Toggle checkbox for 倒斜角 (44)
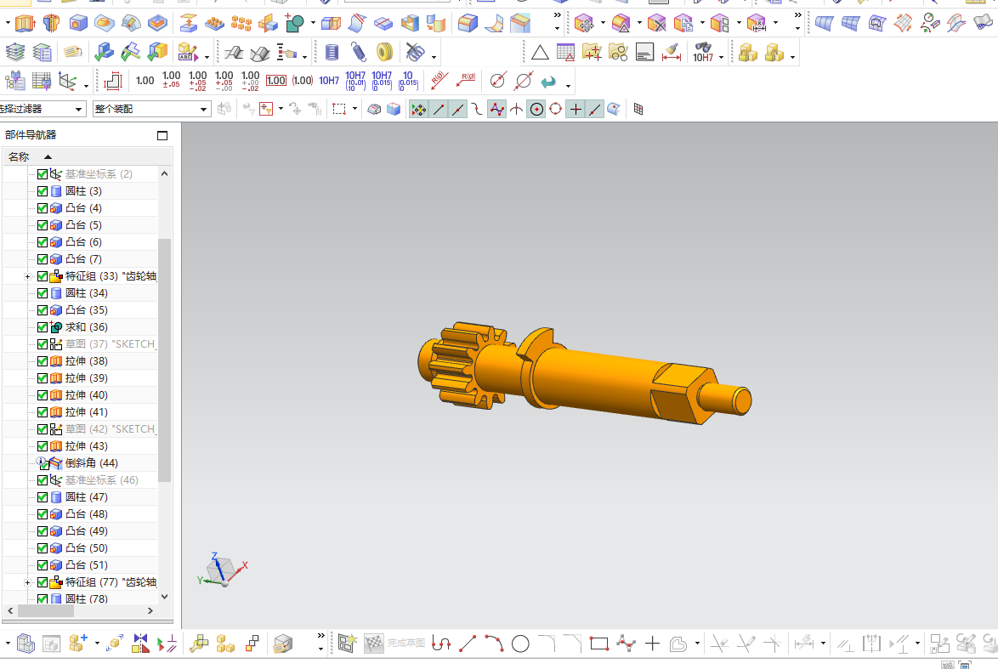998x669 pixels. 43,463
